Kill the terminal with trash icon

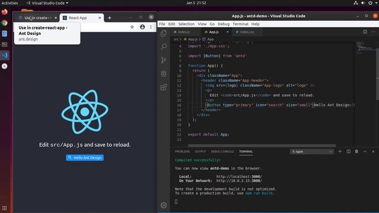tap(356, 151)
